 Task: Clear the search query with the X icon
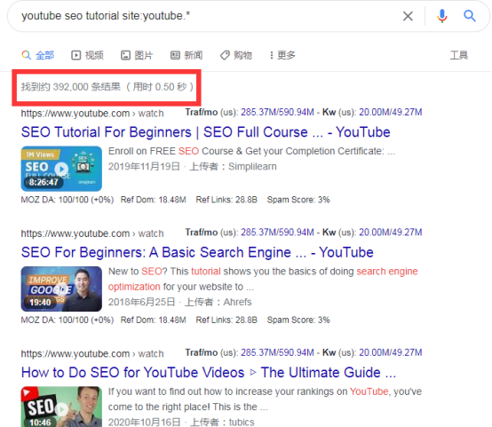tap(408, 16)
